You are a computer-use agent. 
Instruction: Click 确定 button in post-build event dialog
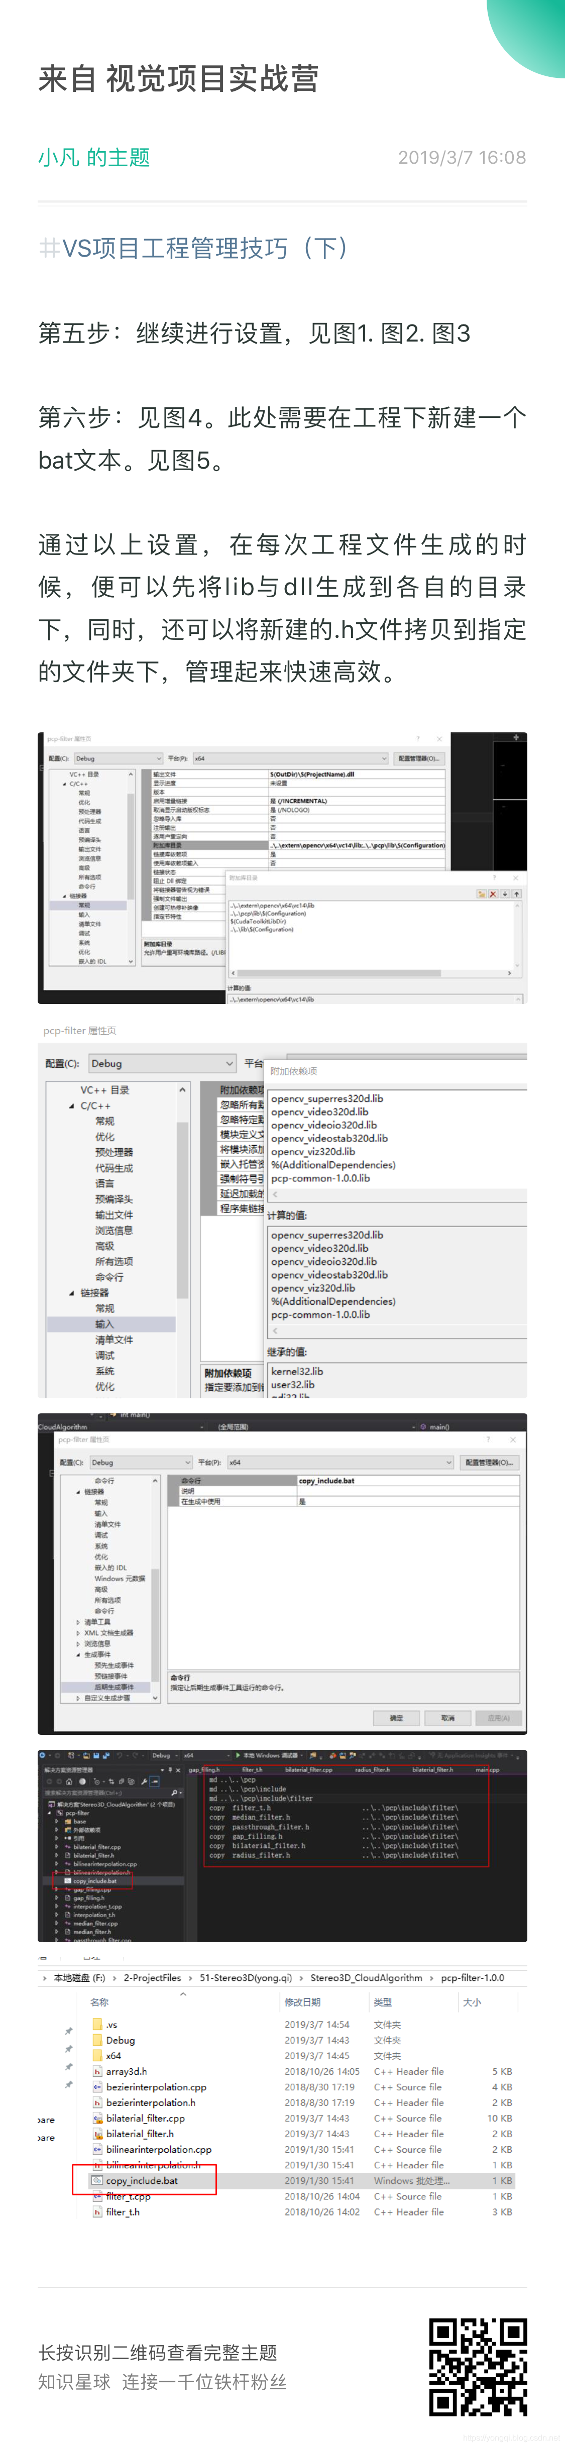coord(396,1718)
